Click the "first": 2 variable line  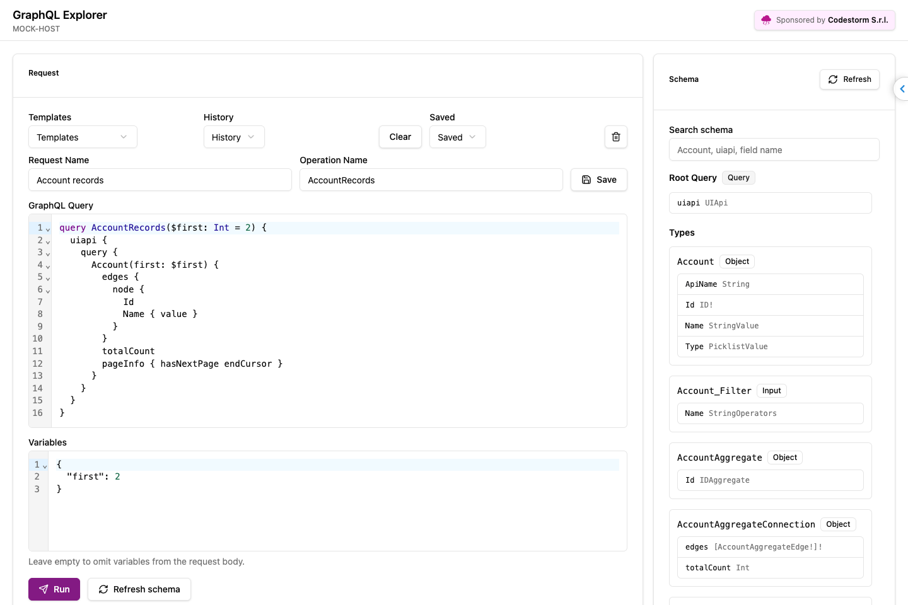tap(93, 476)
